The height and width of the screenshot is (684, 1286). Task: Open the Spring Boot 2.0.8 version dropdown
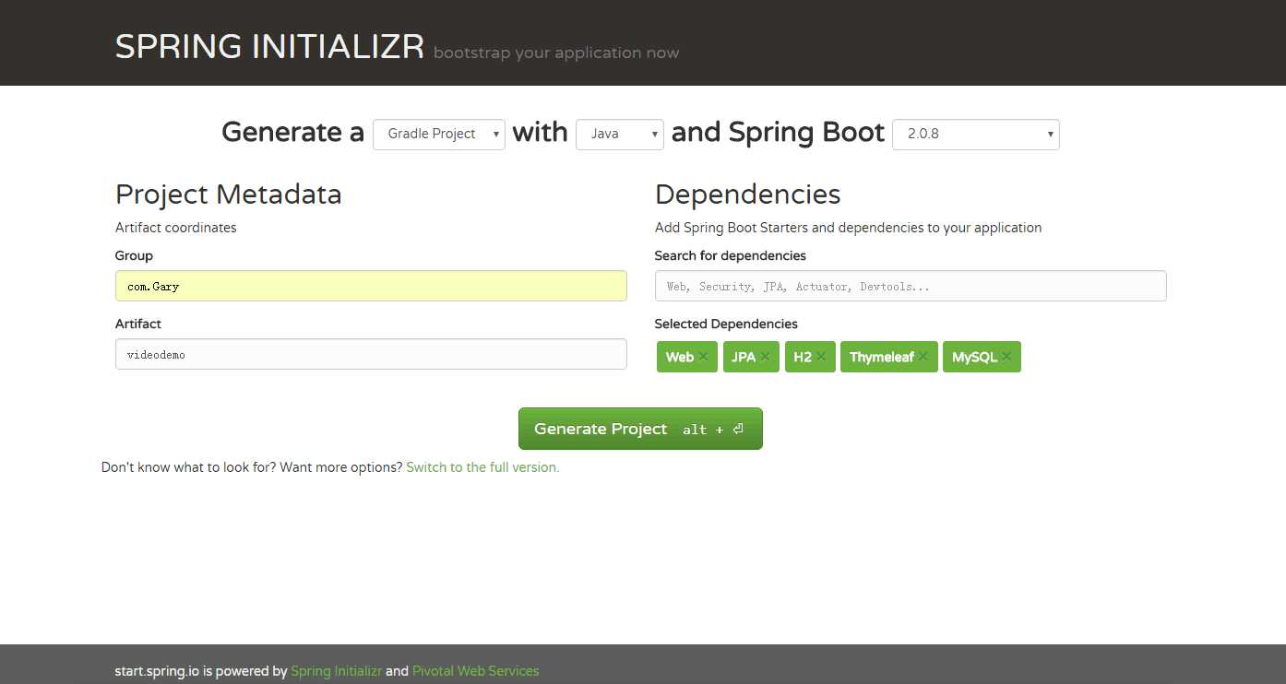pyautogui.click(x=976, y=134)
